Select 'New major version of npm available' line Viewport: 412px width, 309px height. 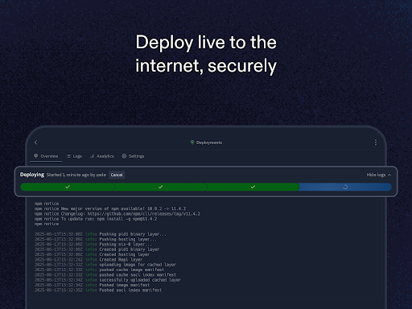coord(110,208)
